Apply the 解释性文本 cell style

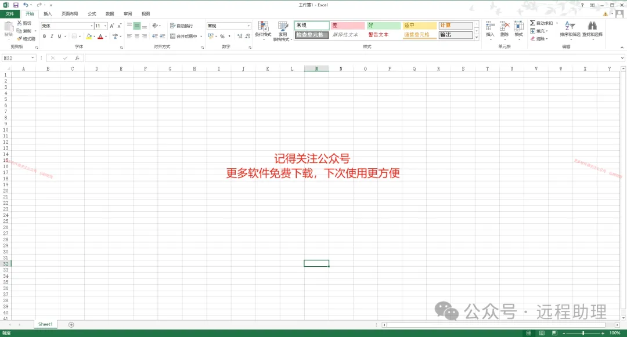pos(348,35)
